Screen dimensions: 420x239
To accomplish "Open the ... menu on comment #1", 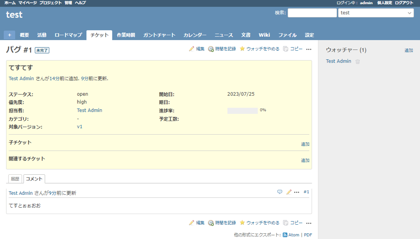I will coord(297,192).
